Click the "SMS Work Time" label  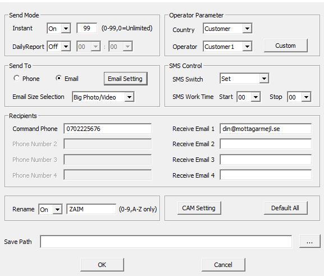(193, 97)
